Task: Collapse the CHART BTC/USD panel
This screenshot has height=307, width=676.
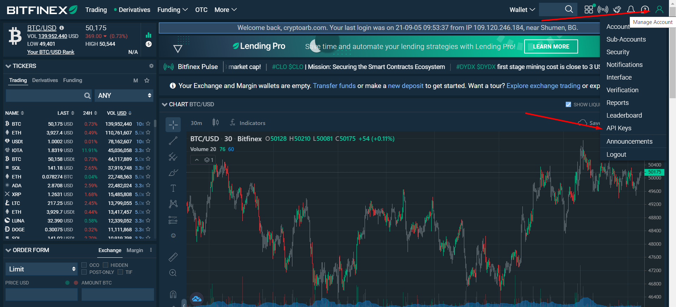Action: [165, 104]
